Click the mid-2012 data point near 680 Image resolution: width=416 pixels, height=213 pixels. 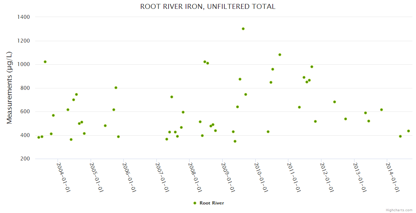click(x=335, y=102)
